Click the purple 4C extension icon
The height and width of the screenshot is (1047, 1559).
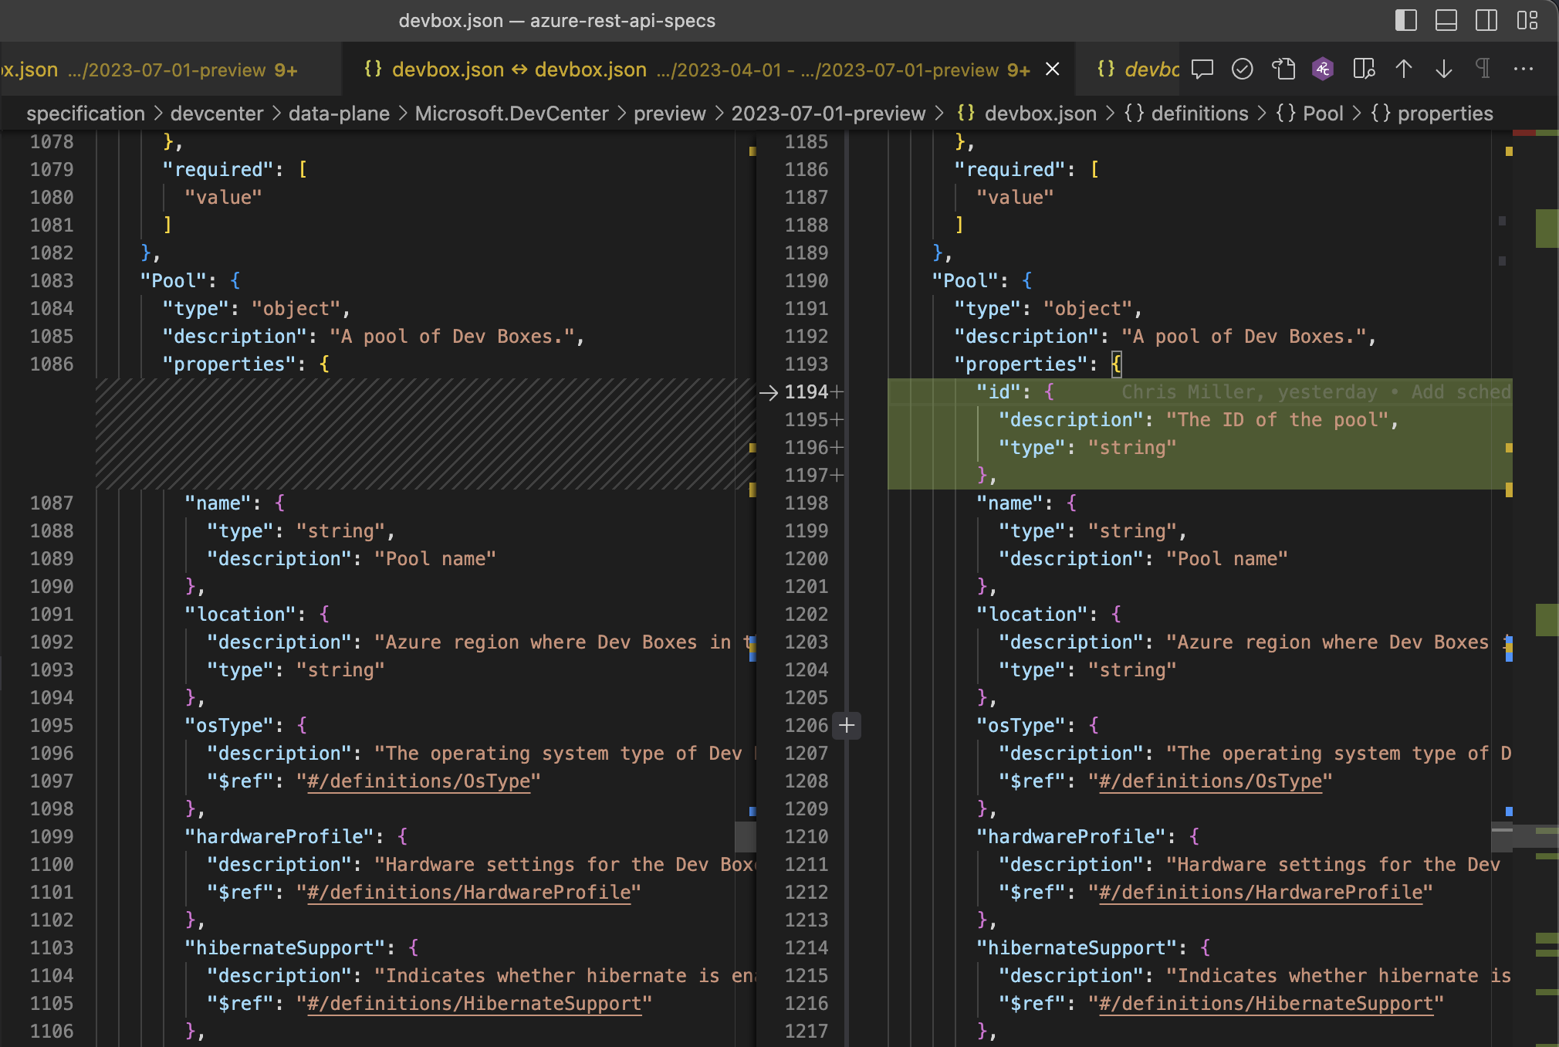click(1322, 69)
